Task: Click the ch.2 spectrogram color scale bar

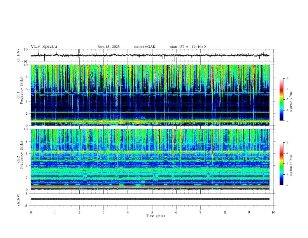Action: (281, 164)
